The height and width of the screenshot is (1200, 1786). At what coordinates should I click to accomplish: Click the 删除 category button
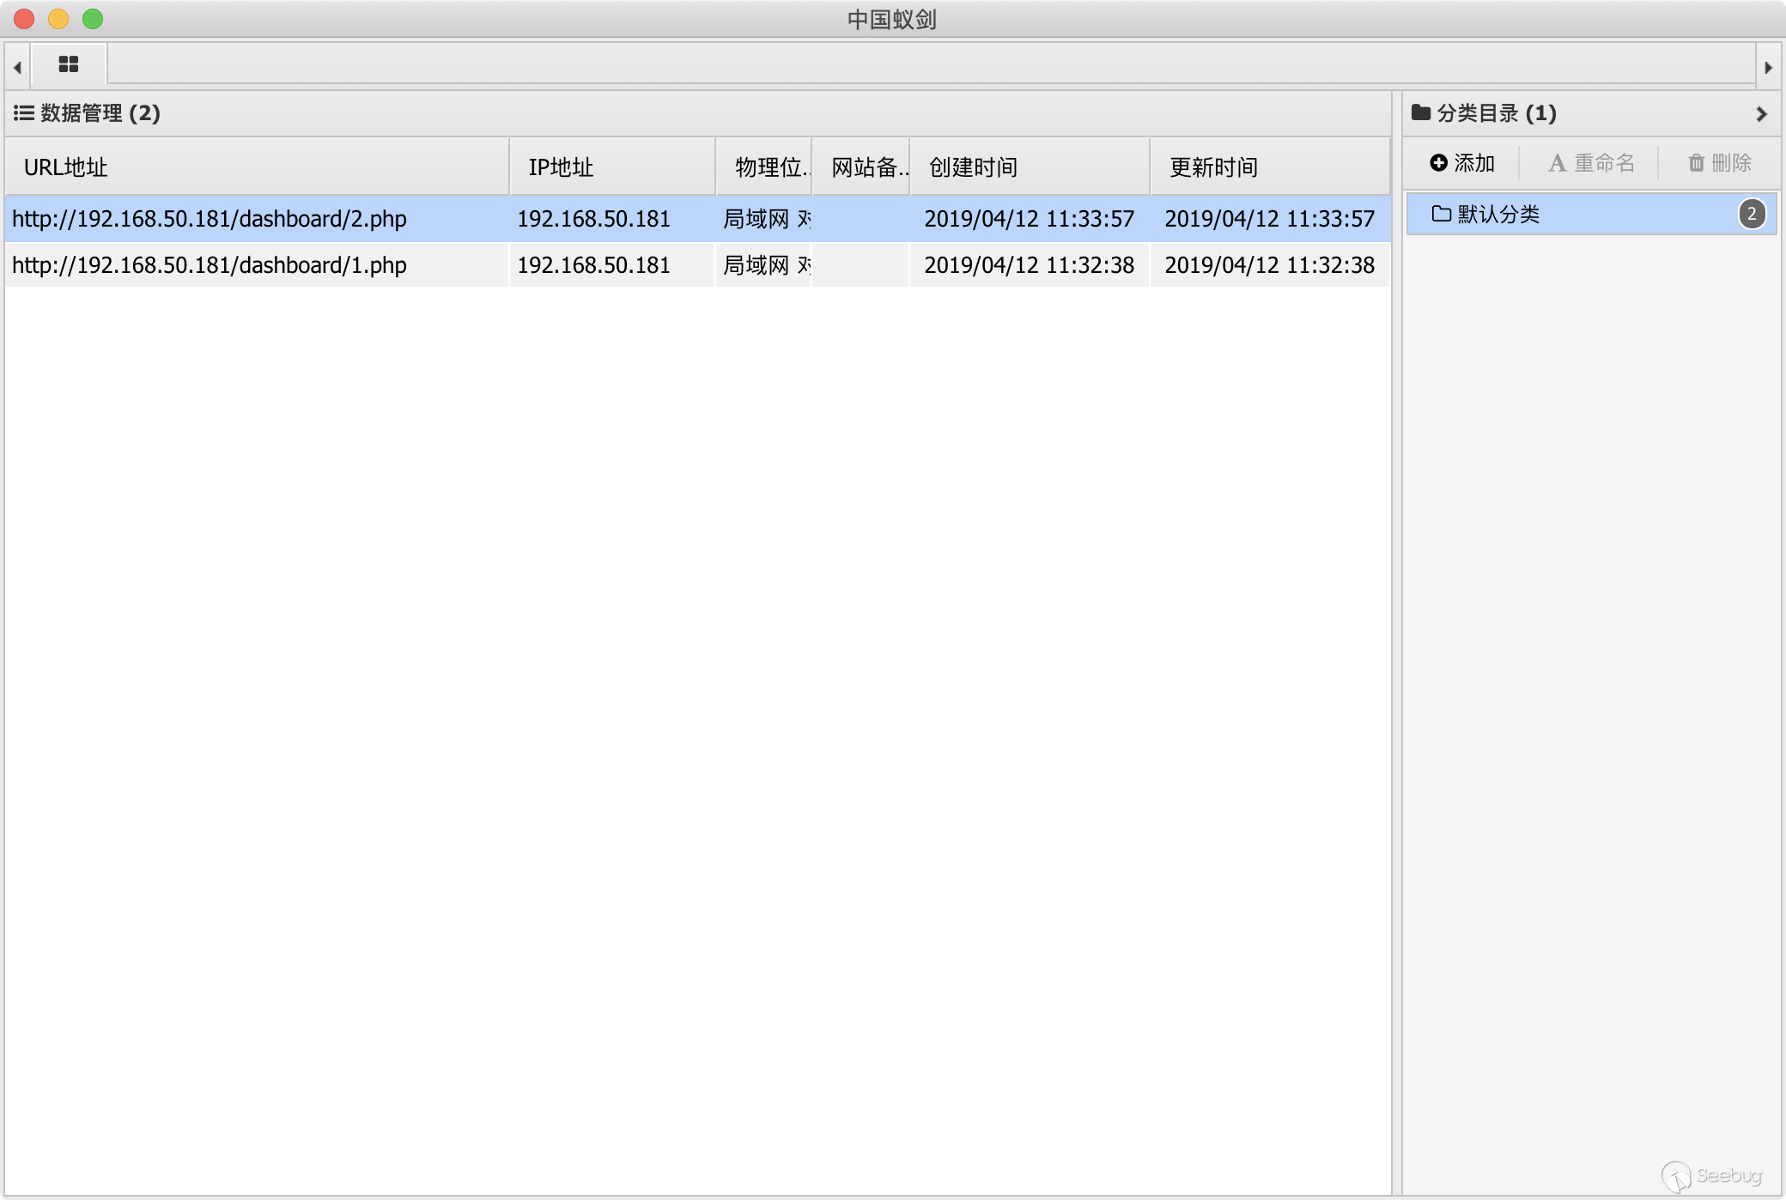tap(1720, 163)
